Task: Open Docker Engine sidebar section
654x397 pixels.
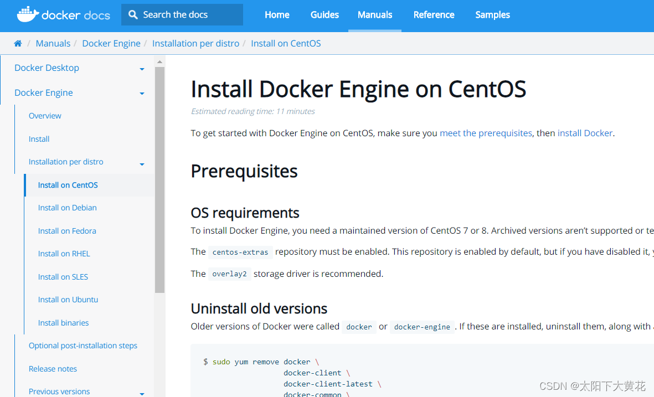Action: pos(43,92)
